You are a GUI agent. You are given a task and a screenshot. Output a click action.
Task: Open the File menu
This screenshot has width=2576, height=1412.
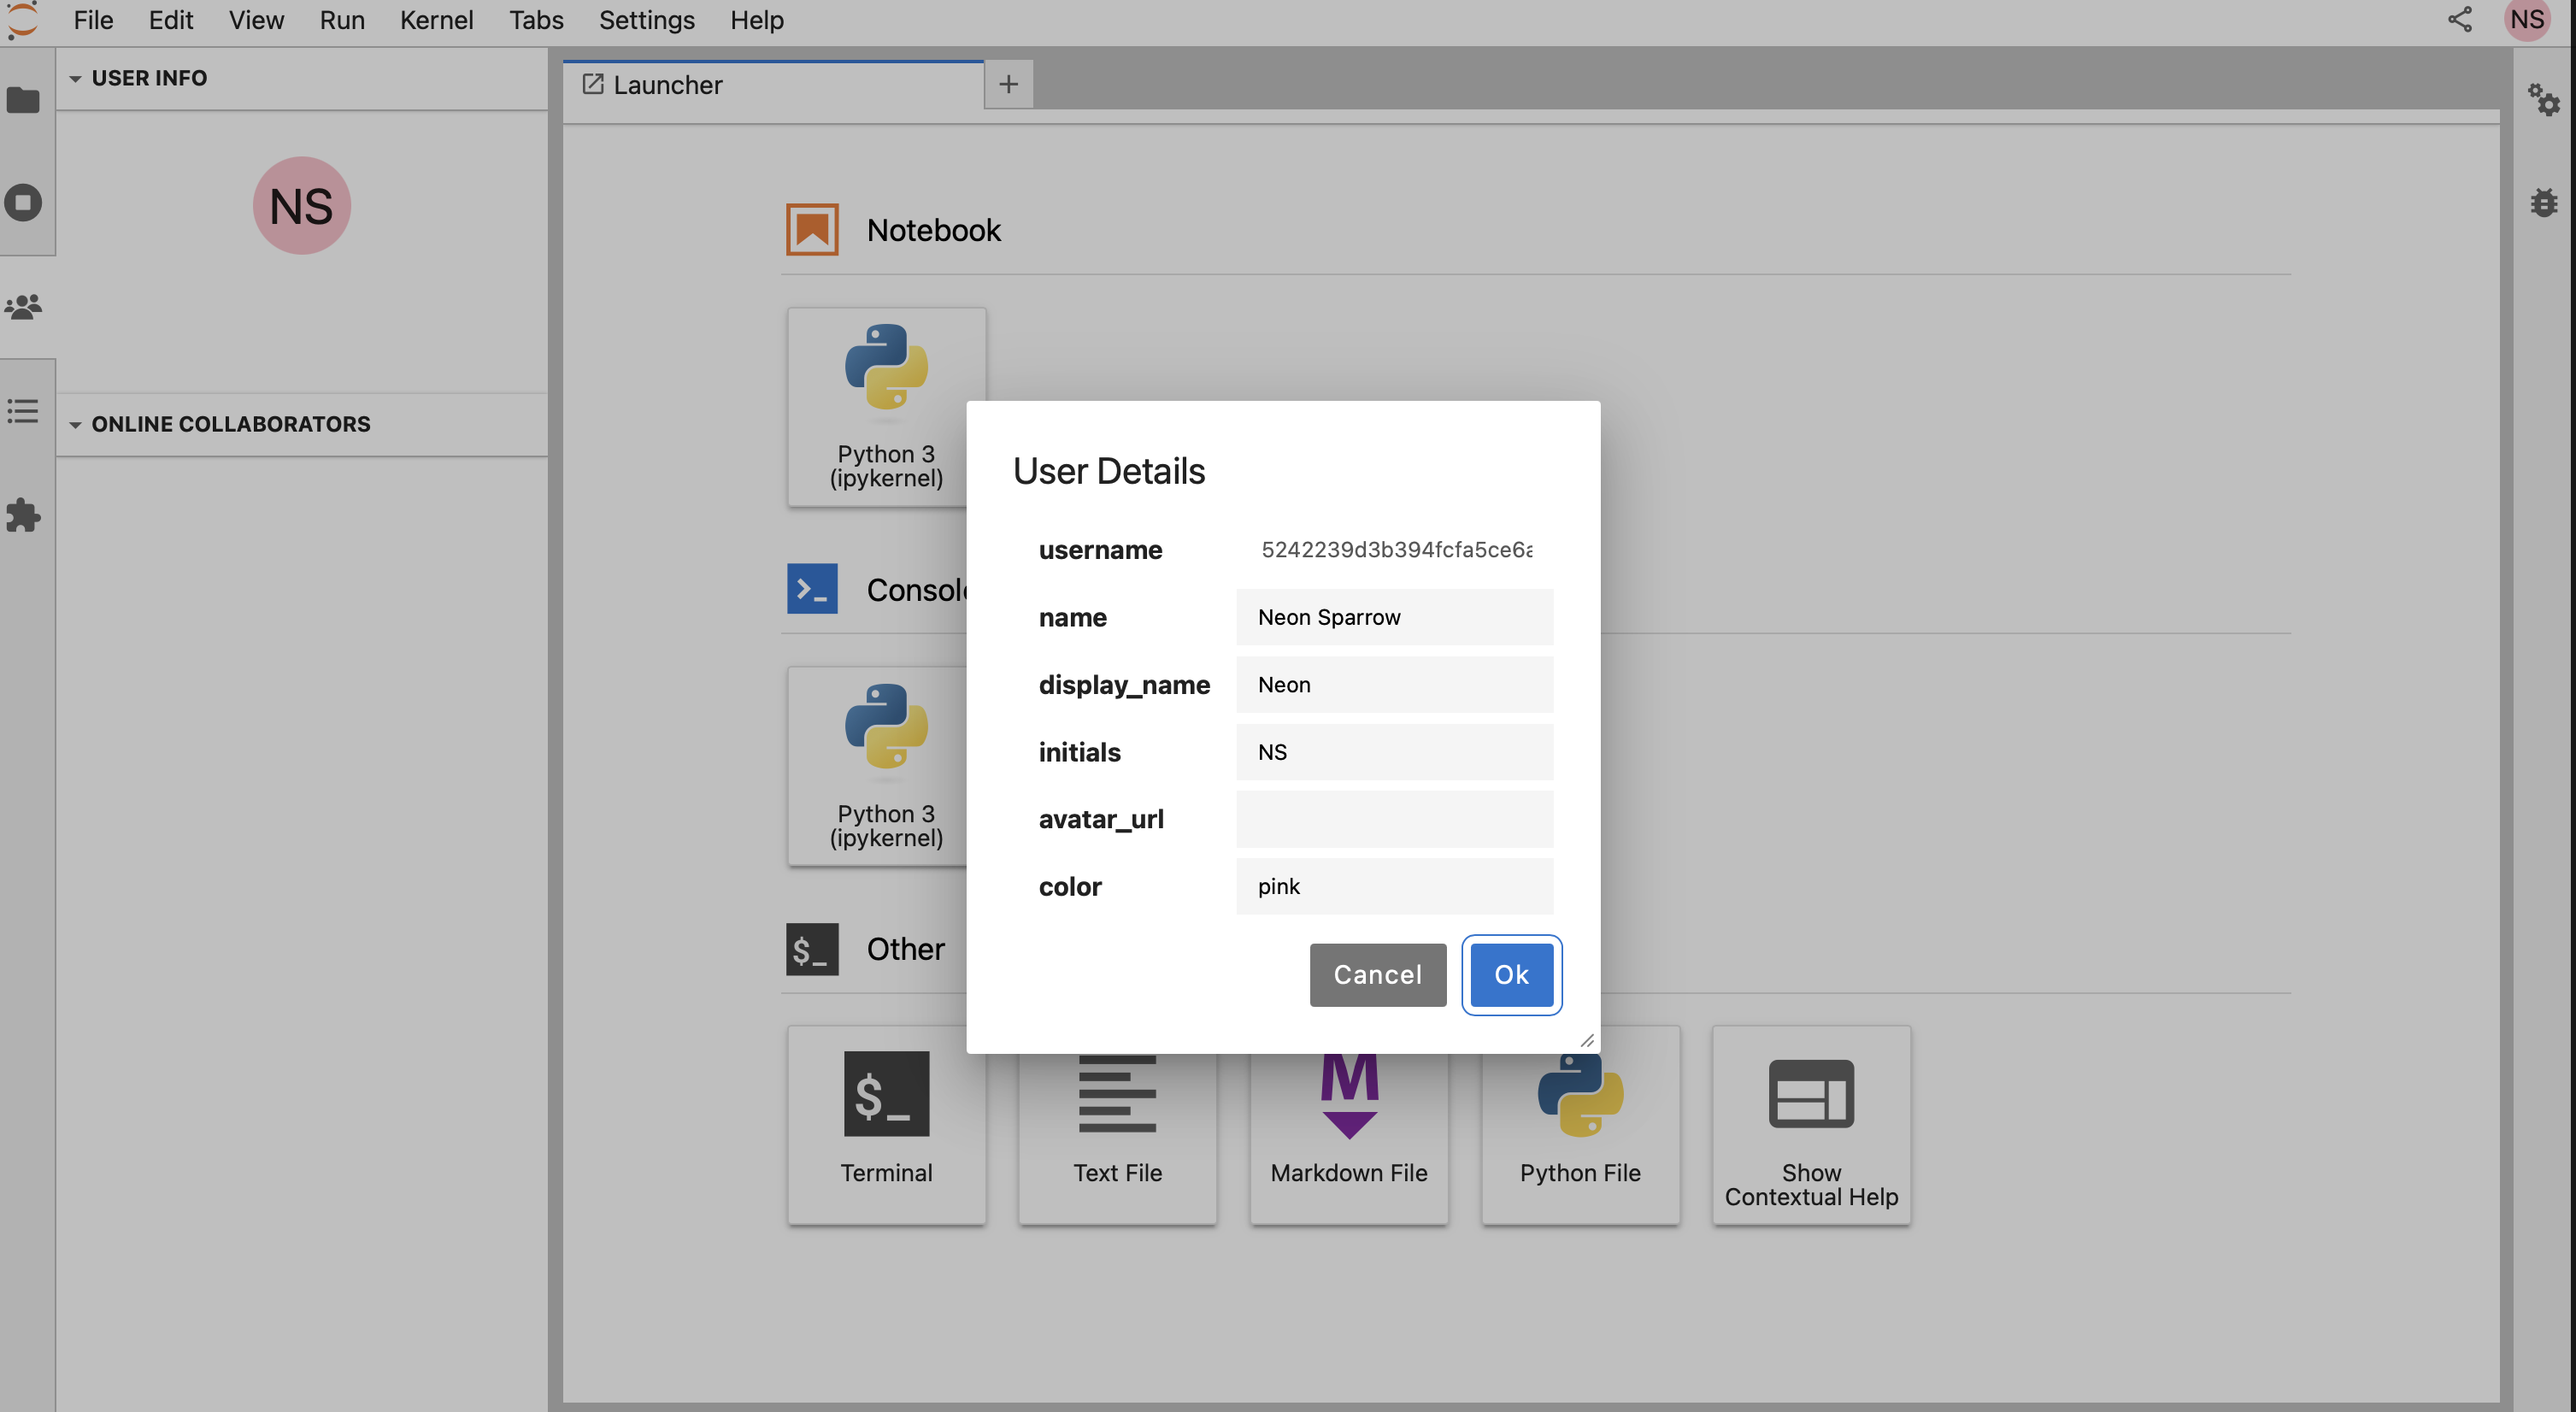tap(93, 20)
